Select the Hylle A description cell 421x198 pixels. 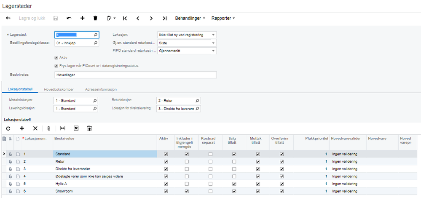105,184
